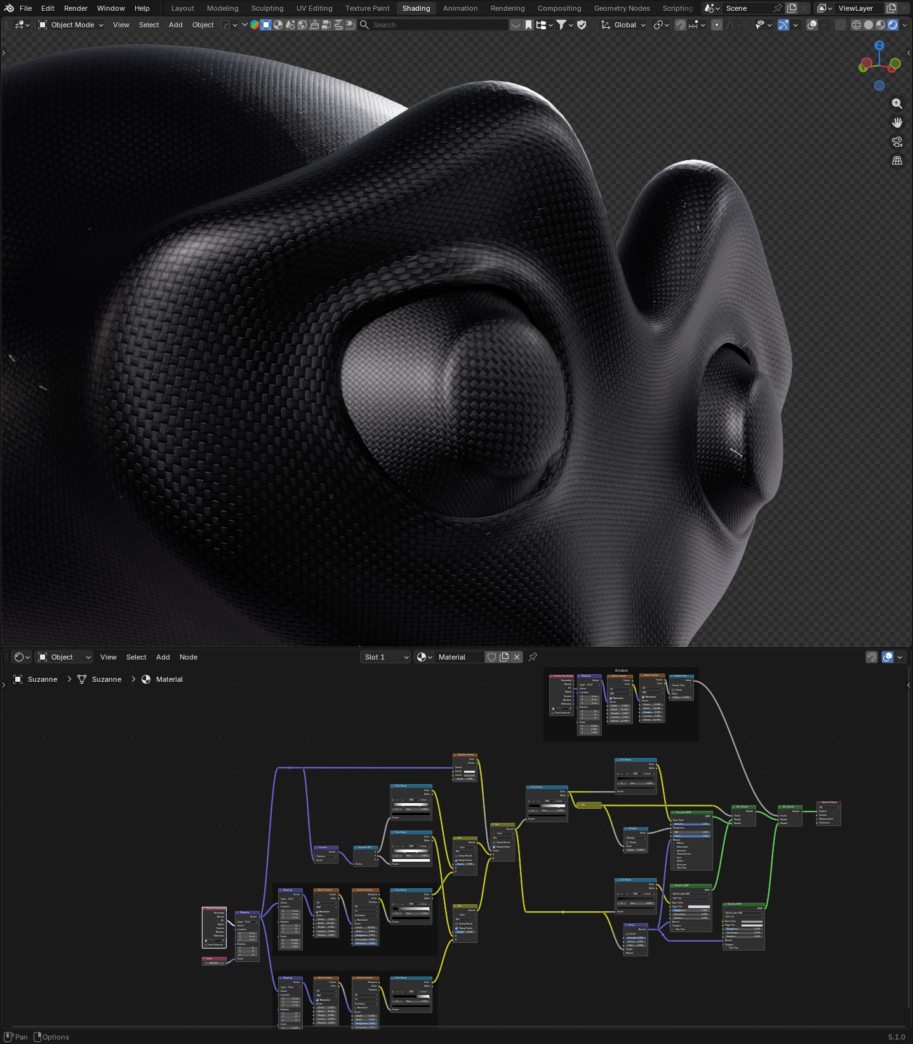913x1044 pixels.
Task: Click the Material Output node header
Action: (x=829, y=803)
